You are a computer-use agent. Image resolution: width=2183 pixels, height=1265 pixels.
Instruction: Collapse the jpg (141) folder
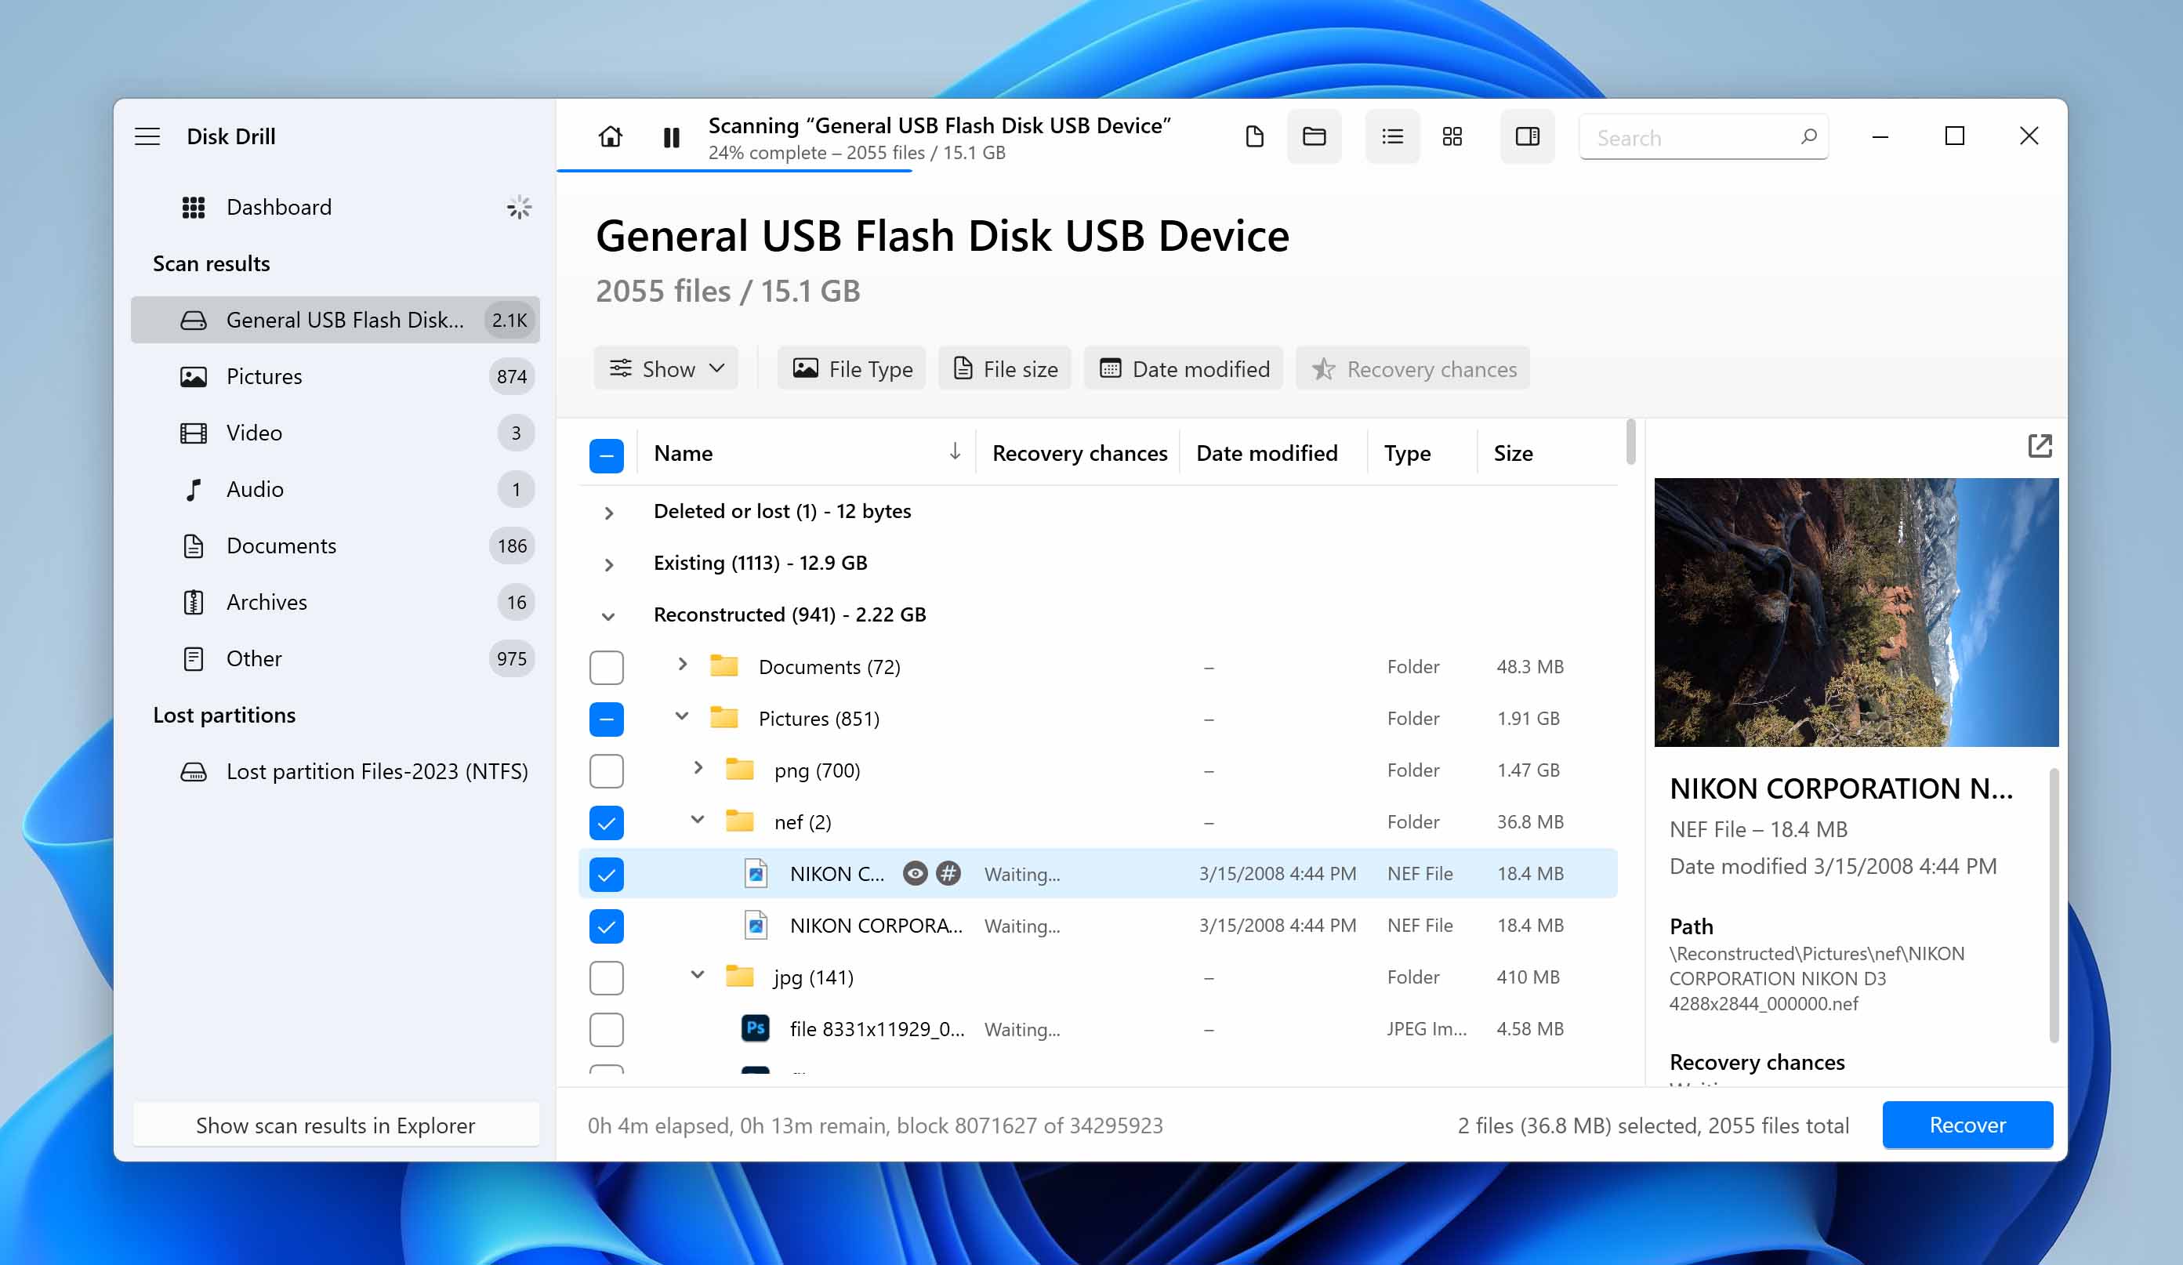tap(698, 975)
